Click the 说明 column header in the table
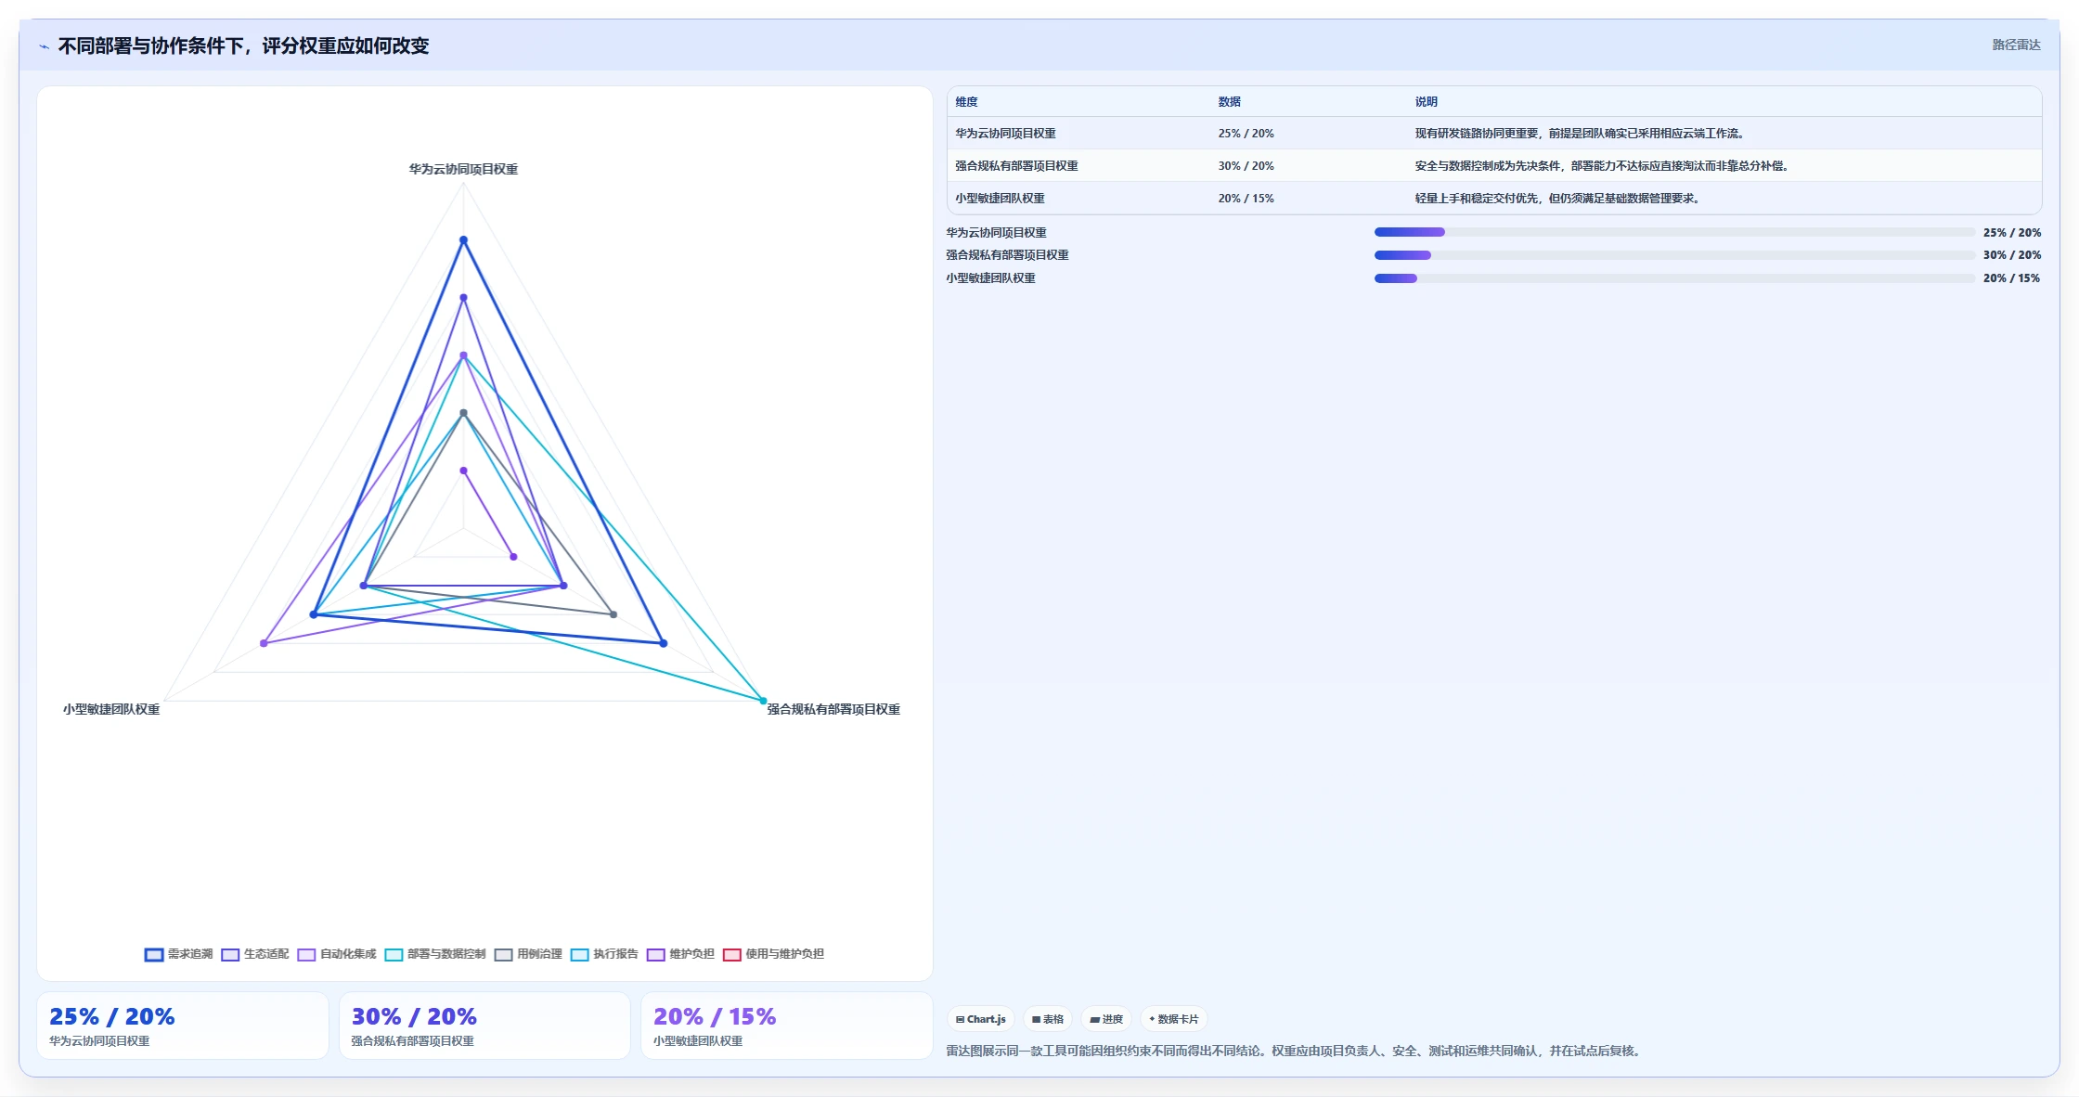 click(x=1427, y=102)
